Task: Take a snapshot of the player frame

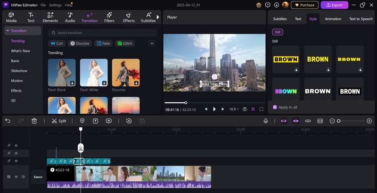Action: point(245,109)
